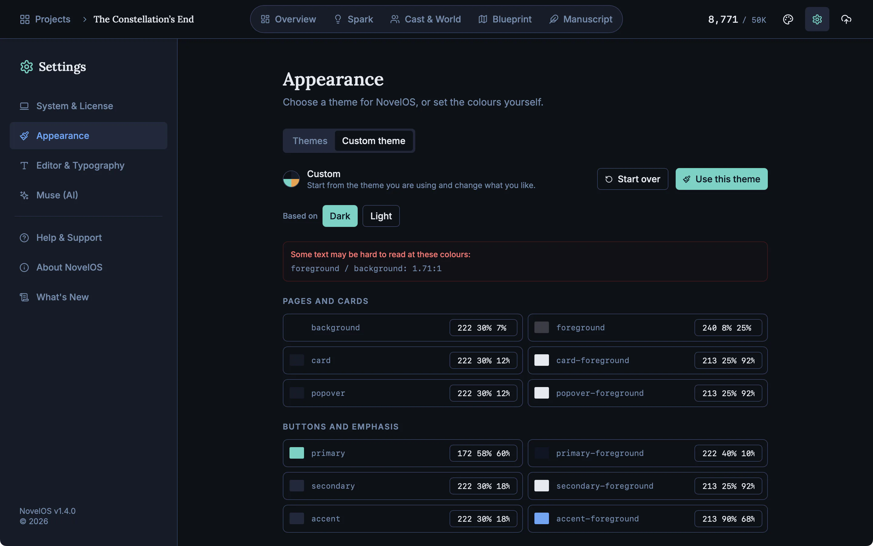Click the settings gear icon in header
873x546 pixels.
pyautogui.click(x=817, y=19)
